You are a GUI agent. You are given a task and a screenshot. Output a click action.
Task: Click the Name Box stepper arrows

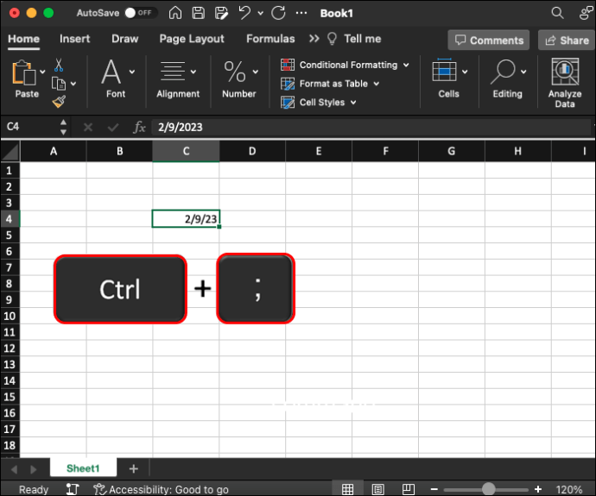tap(63, 127)
